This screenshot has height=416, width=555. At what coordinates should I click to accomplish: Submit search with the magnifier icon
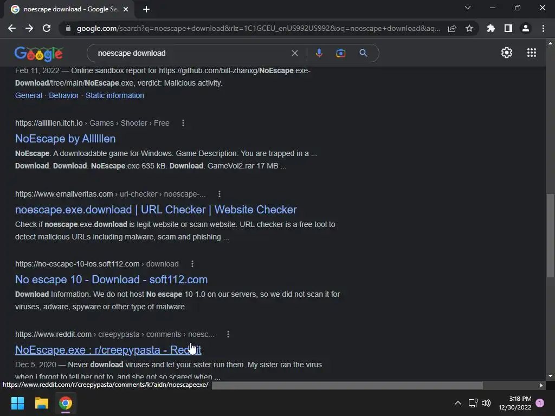(363, 53)
